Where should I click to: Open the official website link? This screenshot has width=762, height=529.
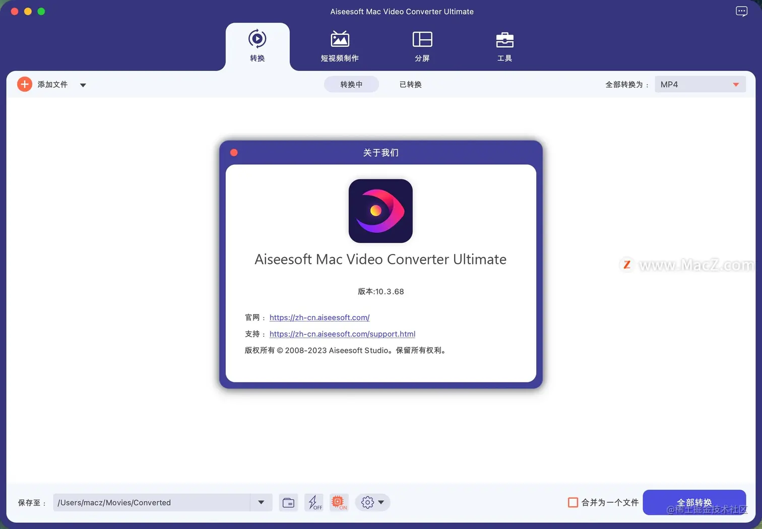(320, 318)
